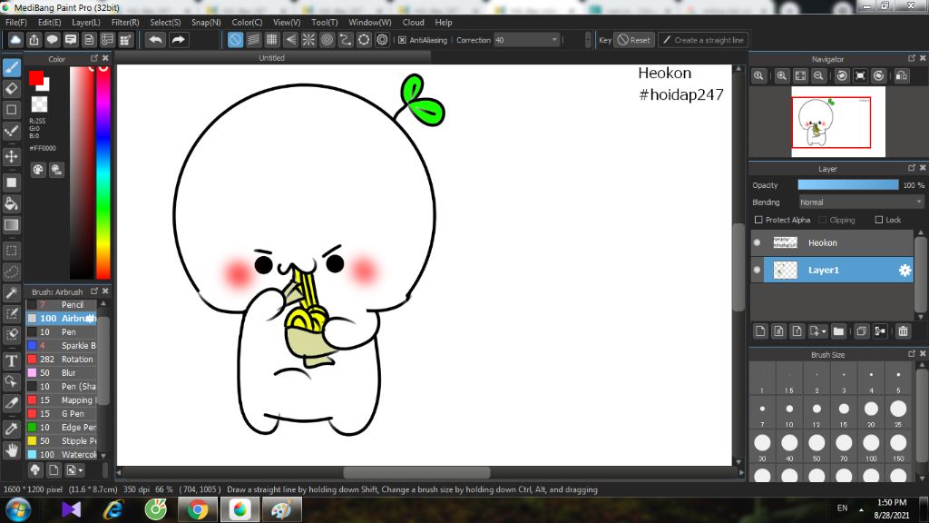The width and height of the screenshot is (929, 523).
Task: Select the Text tool
Action: [x=11, y=361]
